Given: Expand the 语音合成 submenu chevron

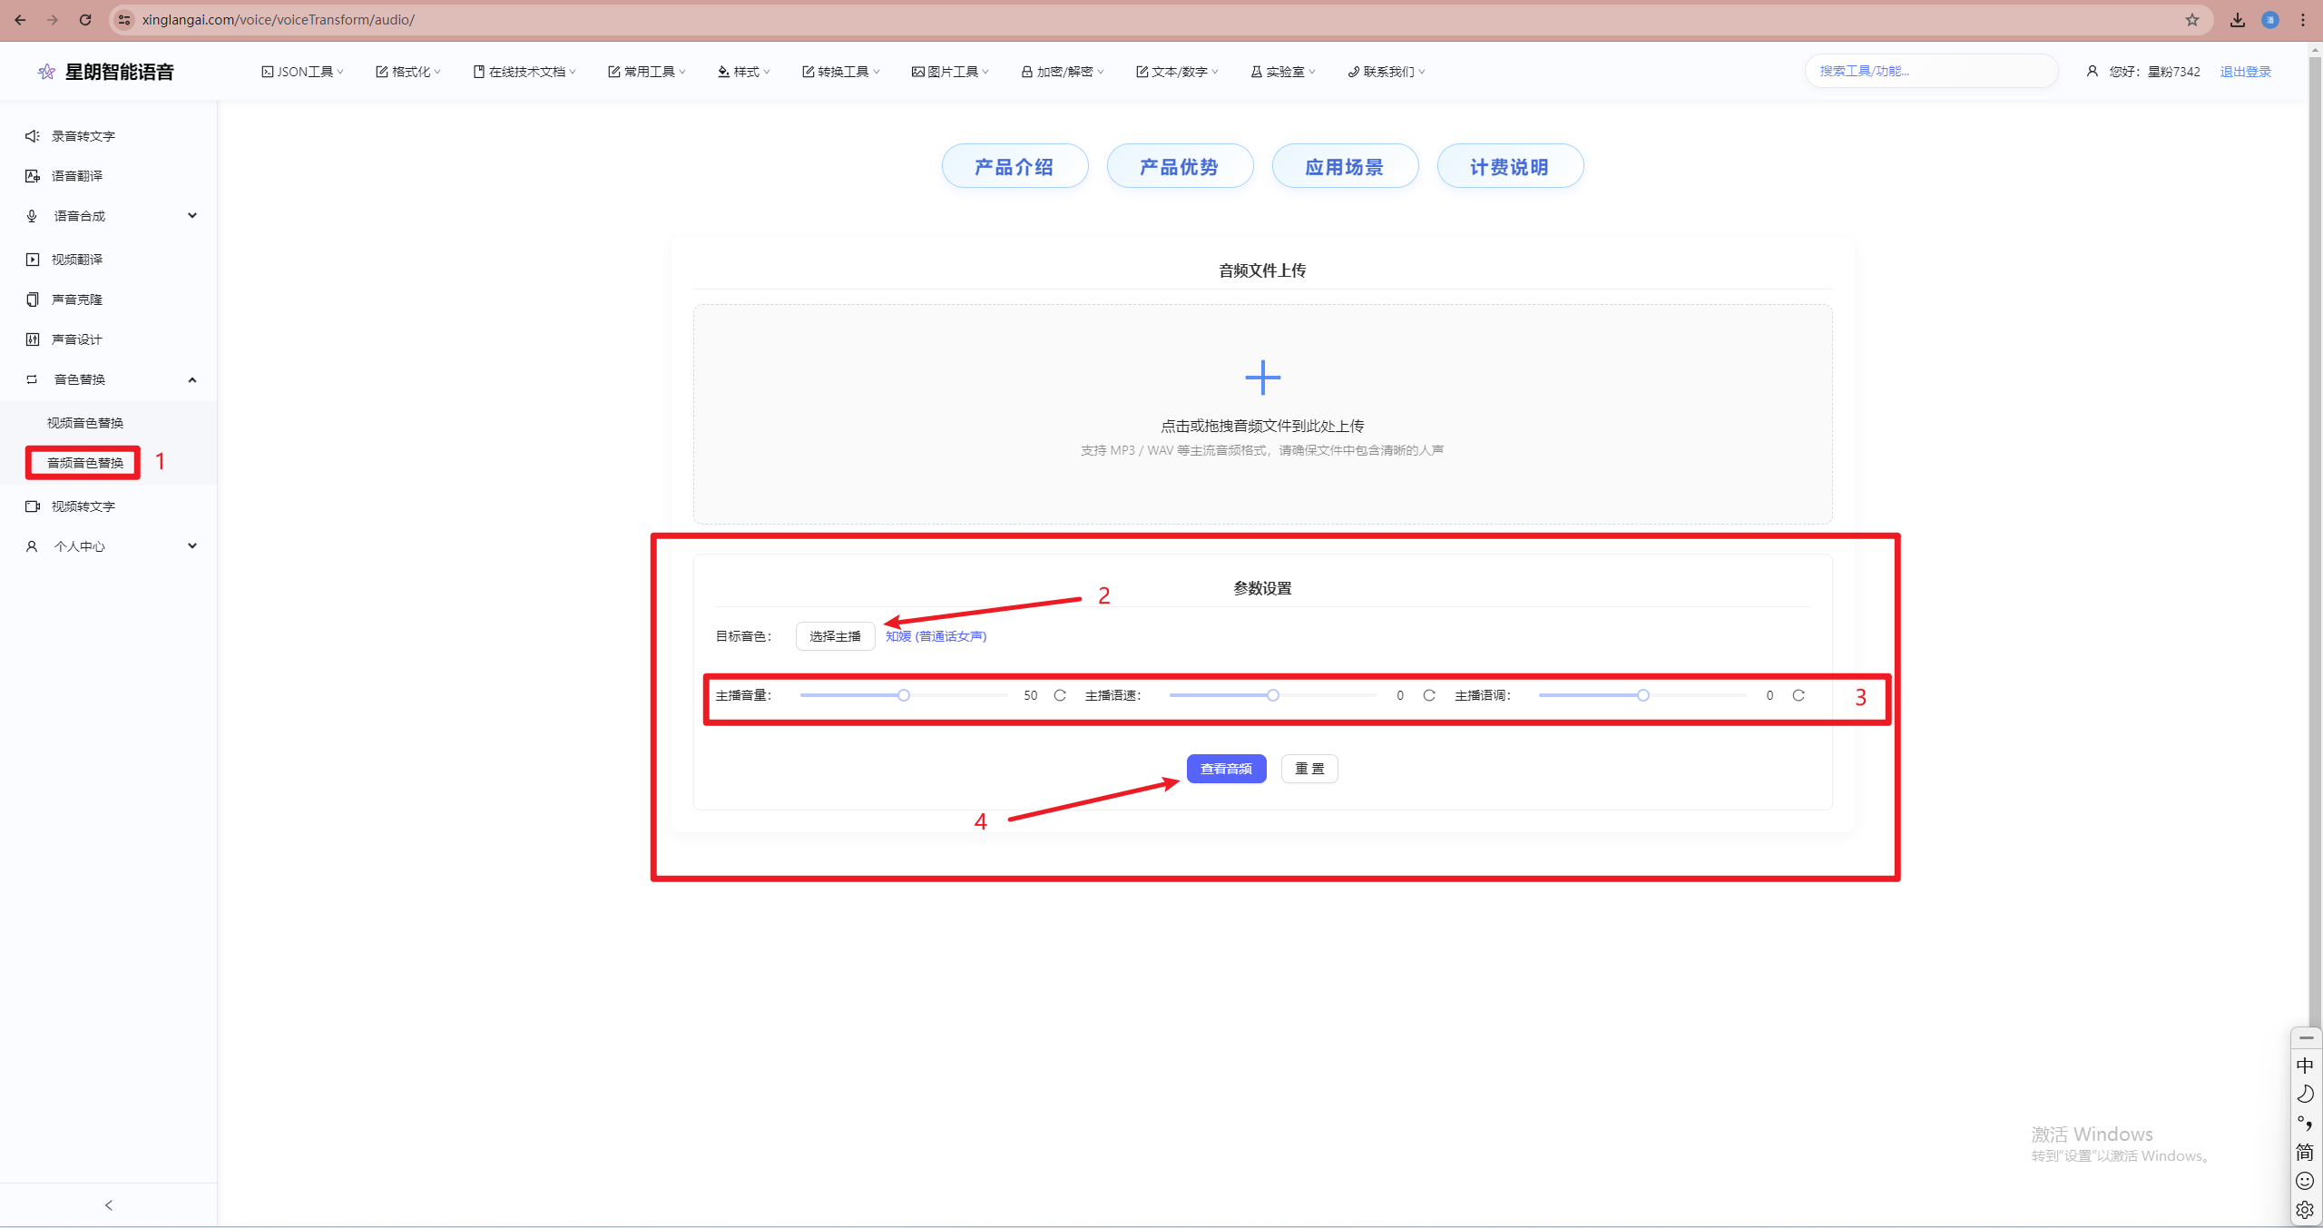Looking at the screenshot, I should 192,216.
